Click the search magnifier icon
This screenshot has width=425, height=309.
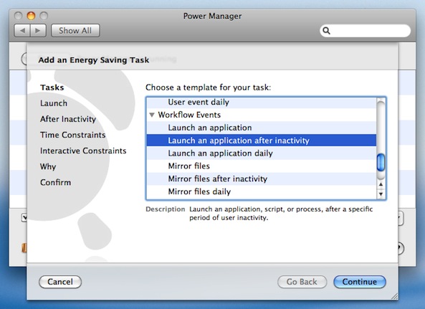click(x=327, y=31)
